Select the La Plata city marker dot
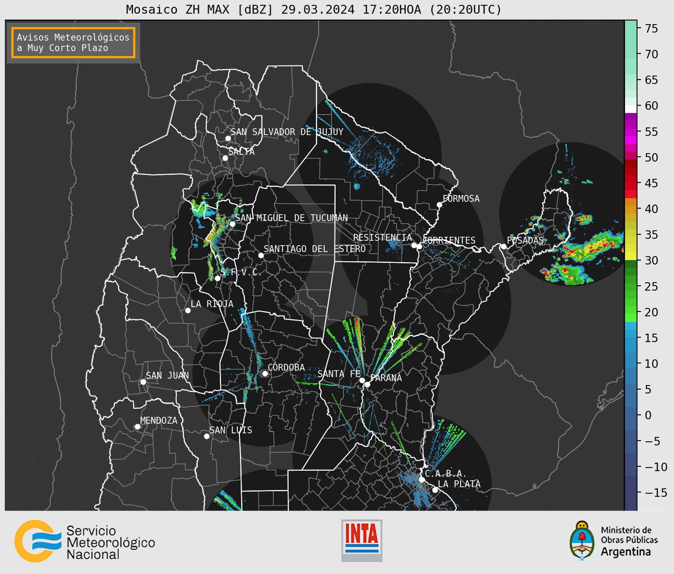 coord(435,490)
